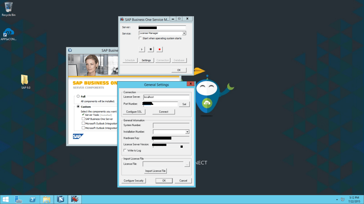Screen dimensions: 364x204
Task: Minimize the Service Manager window
Action: [x=173, y=19]
